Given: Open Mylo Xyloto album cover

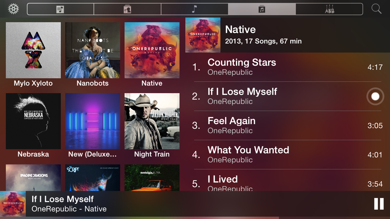Looking at the screenshot, I should tap(33, 50).
